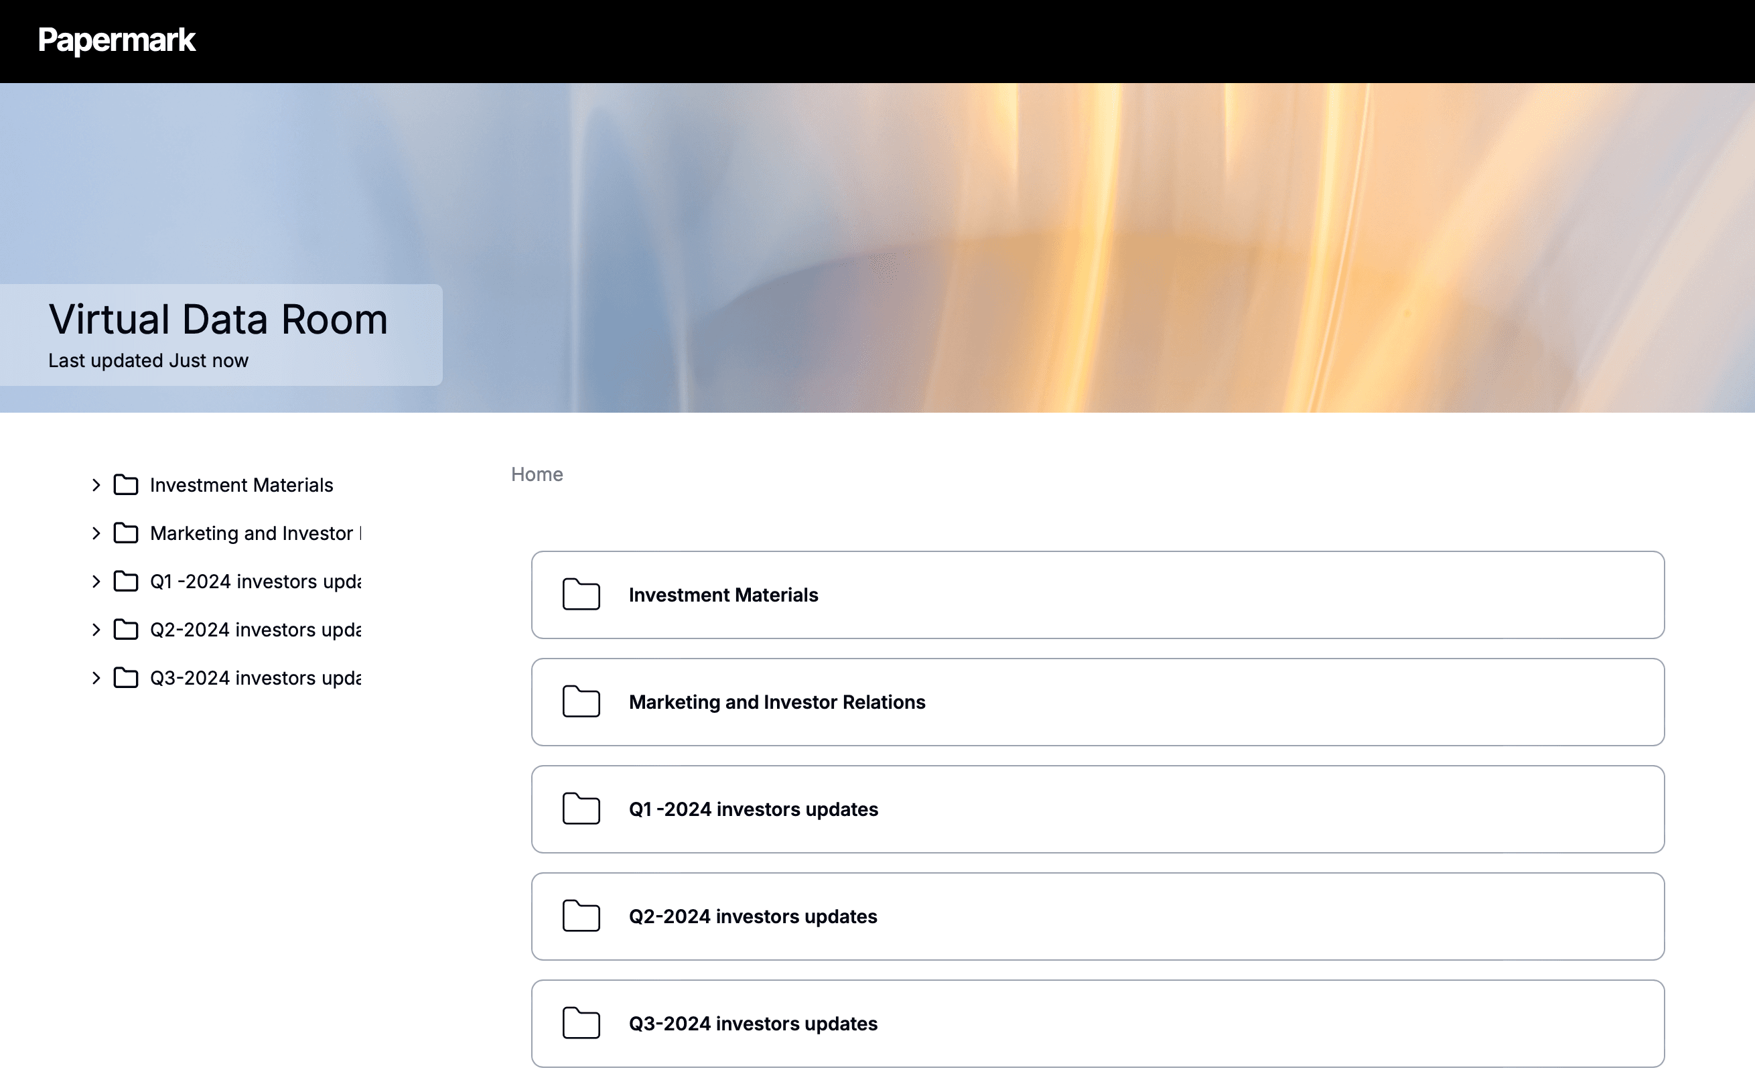The height and width of the screenshot is (1092, 1755).
Task: Click the folder icon on the Q2-2024 investors updates card
Action: click(581, 916)
